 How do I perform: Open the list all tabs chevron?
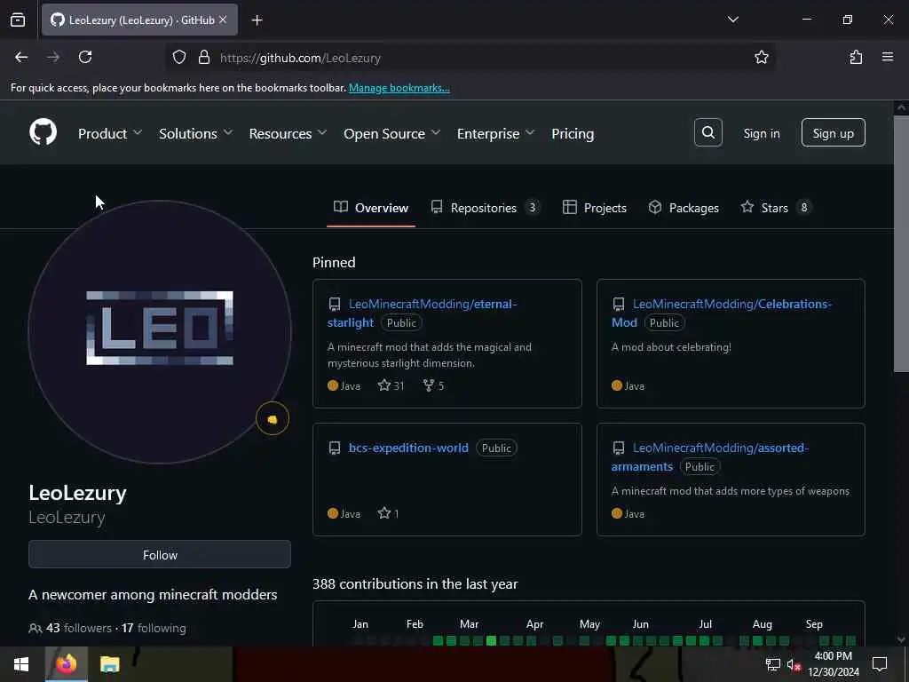click(732, 20)
